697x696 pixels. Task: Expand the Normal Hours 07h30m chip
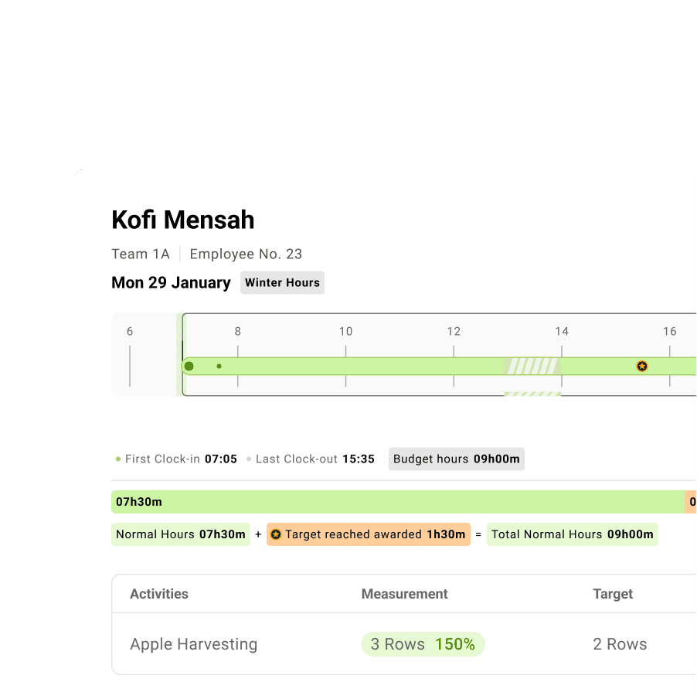(180, 534)
